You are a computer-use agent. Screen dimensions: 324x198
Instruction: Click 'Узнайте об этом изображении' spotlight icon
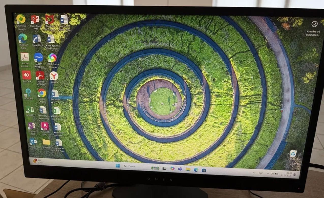tap(314, 29)
